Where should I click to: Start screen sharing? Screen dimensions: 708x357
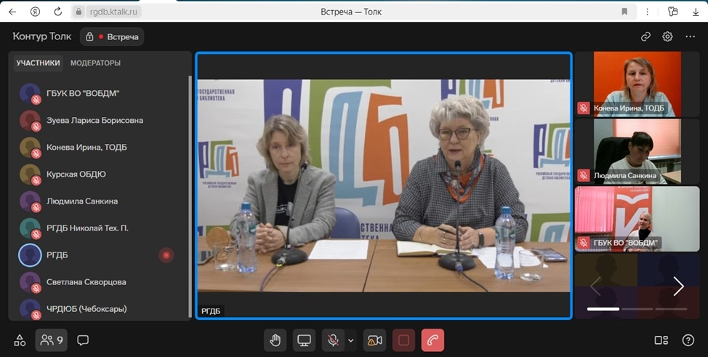point(304,340)
